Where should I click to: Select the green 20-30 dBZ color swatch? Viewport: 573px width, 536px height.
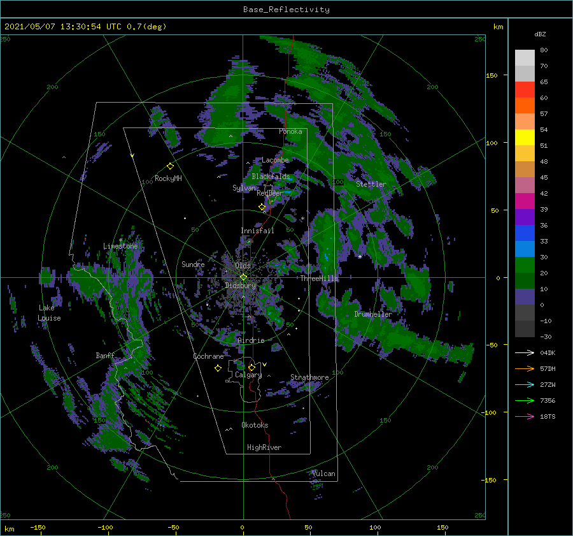click(525, 265)
